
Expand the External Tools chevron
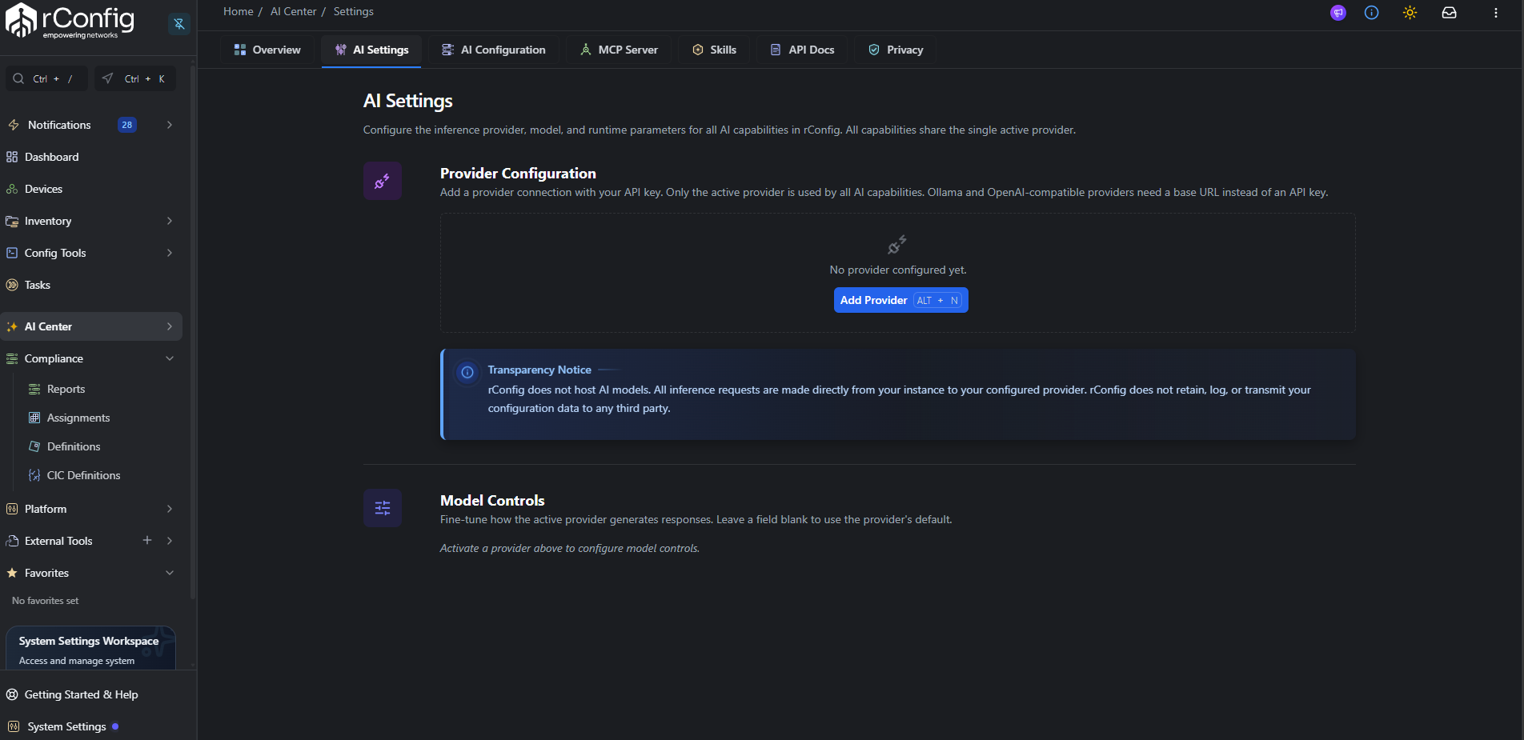170,541
